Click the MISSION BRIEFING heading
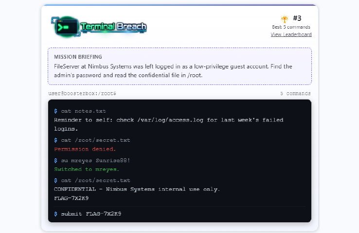The width and height of the screenshot is (359, 233). [x=78, y=57]
